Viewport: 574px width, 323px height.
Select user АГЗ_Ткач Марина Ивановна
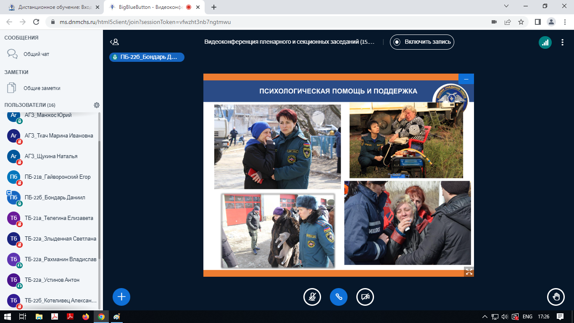coord(59,136)
